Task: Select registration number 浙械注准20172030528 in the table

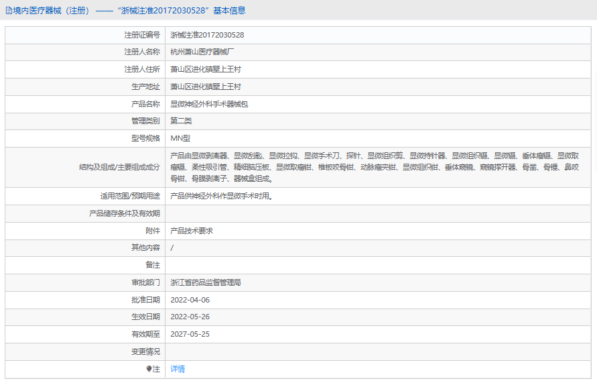Action: click(207, 35)
